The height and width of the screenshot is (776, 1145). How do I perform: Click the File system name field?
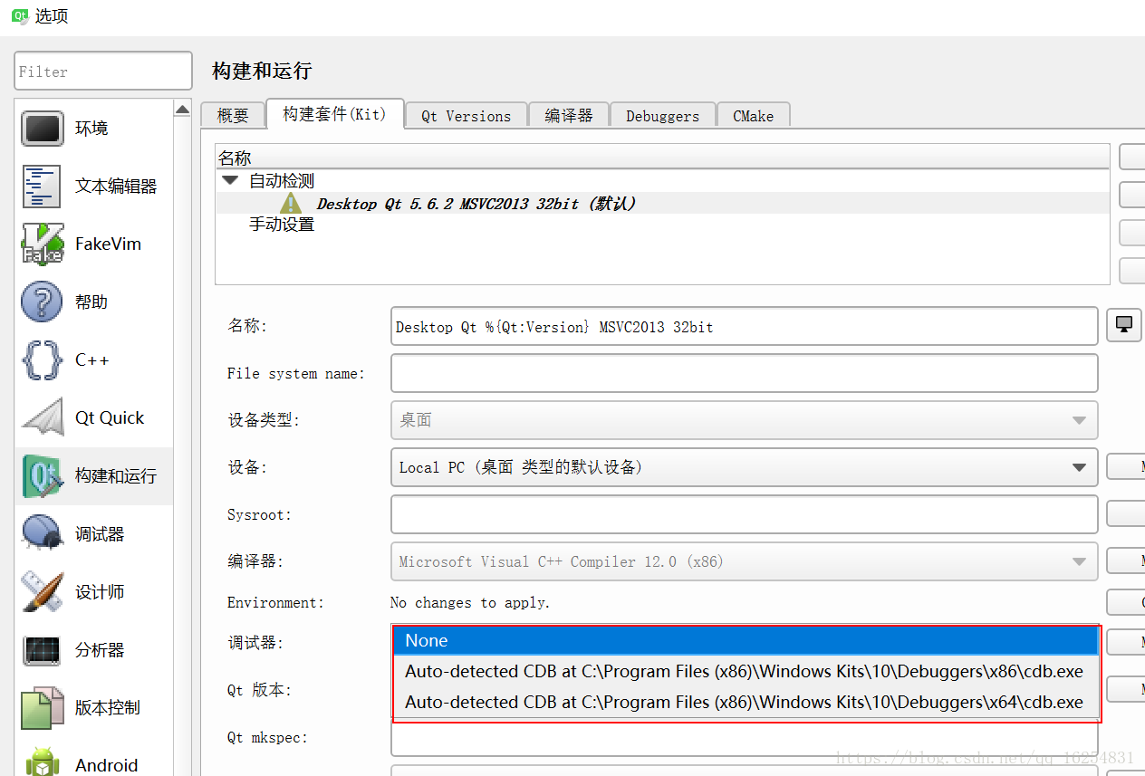(745, 373)
